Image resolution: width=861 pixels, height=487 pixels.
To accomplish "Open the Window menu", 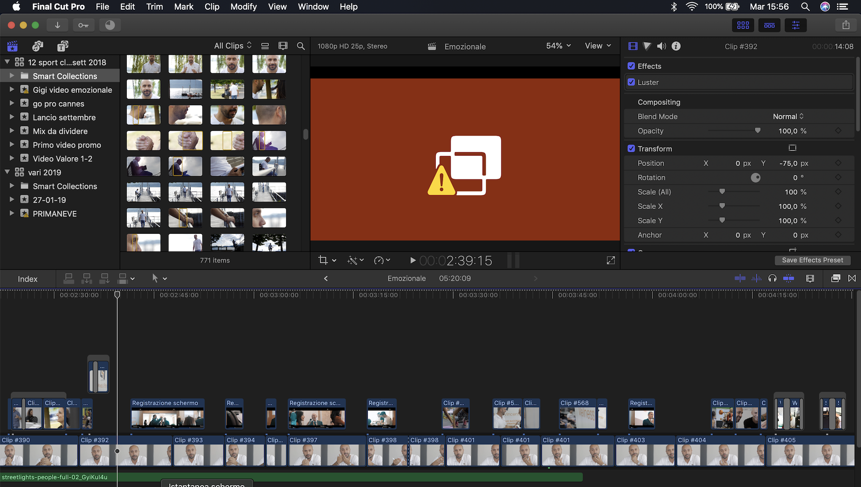I will [x=313, y=7].
